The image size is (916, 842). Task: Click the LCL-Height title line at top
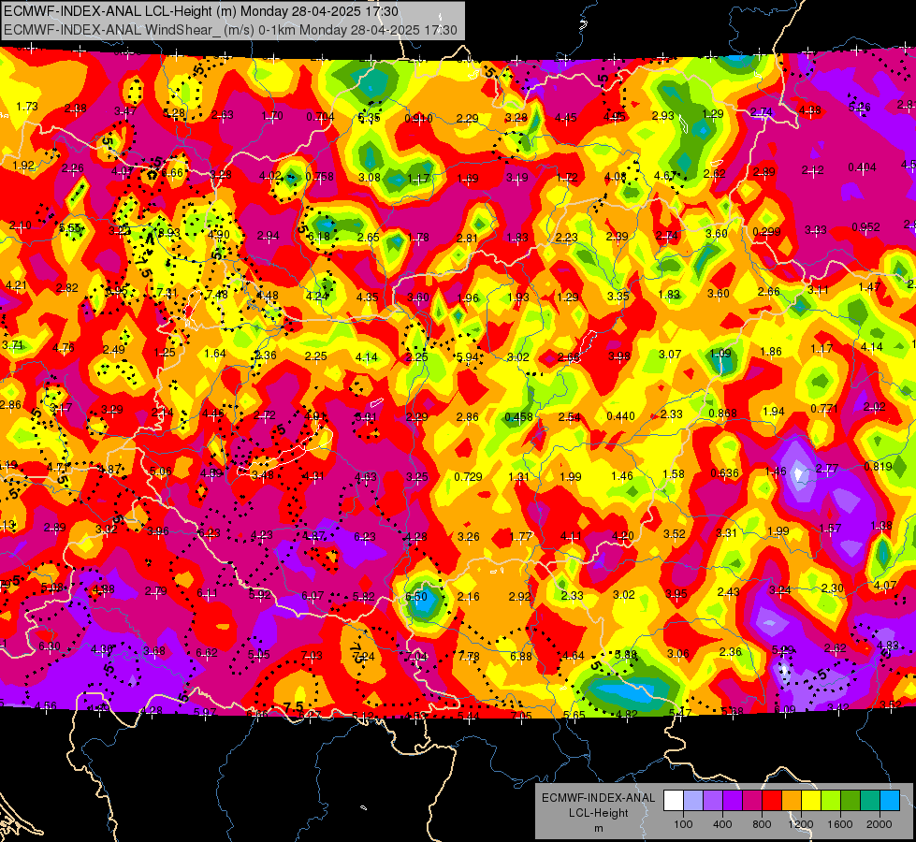tap(201, 11)
